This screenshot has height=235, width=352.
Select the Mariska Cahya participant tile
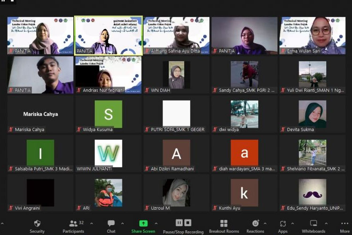coord(40,114)
